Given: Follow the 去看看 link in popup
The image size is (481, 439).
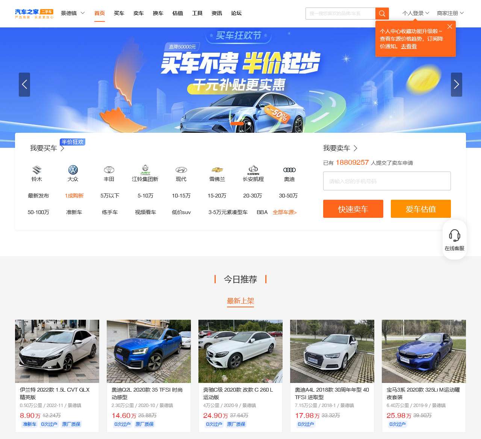Looking at the screenshot, I should pyautogui.click(x=409, y=47).
